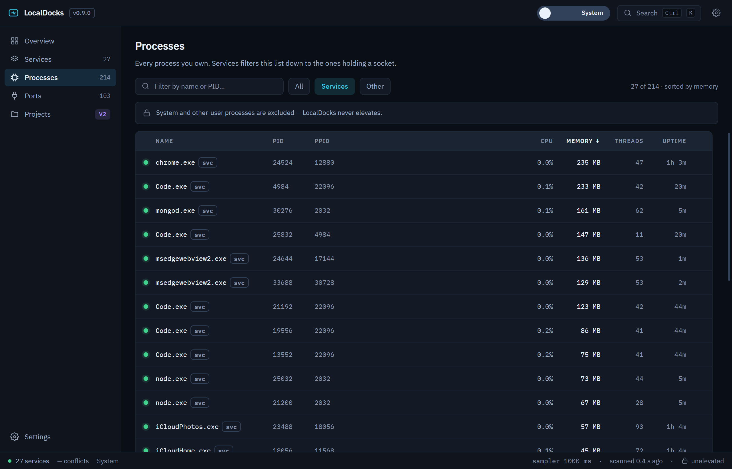Click the V2 badge next to Projects
The image size is (732, 469).
(102, 114)
